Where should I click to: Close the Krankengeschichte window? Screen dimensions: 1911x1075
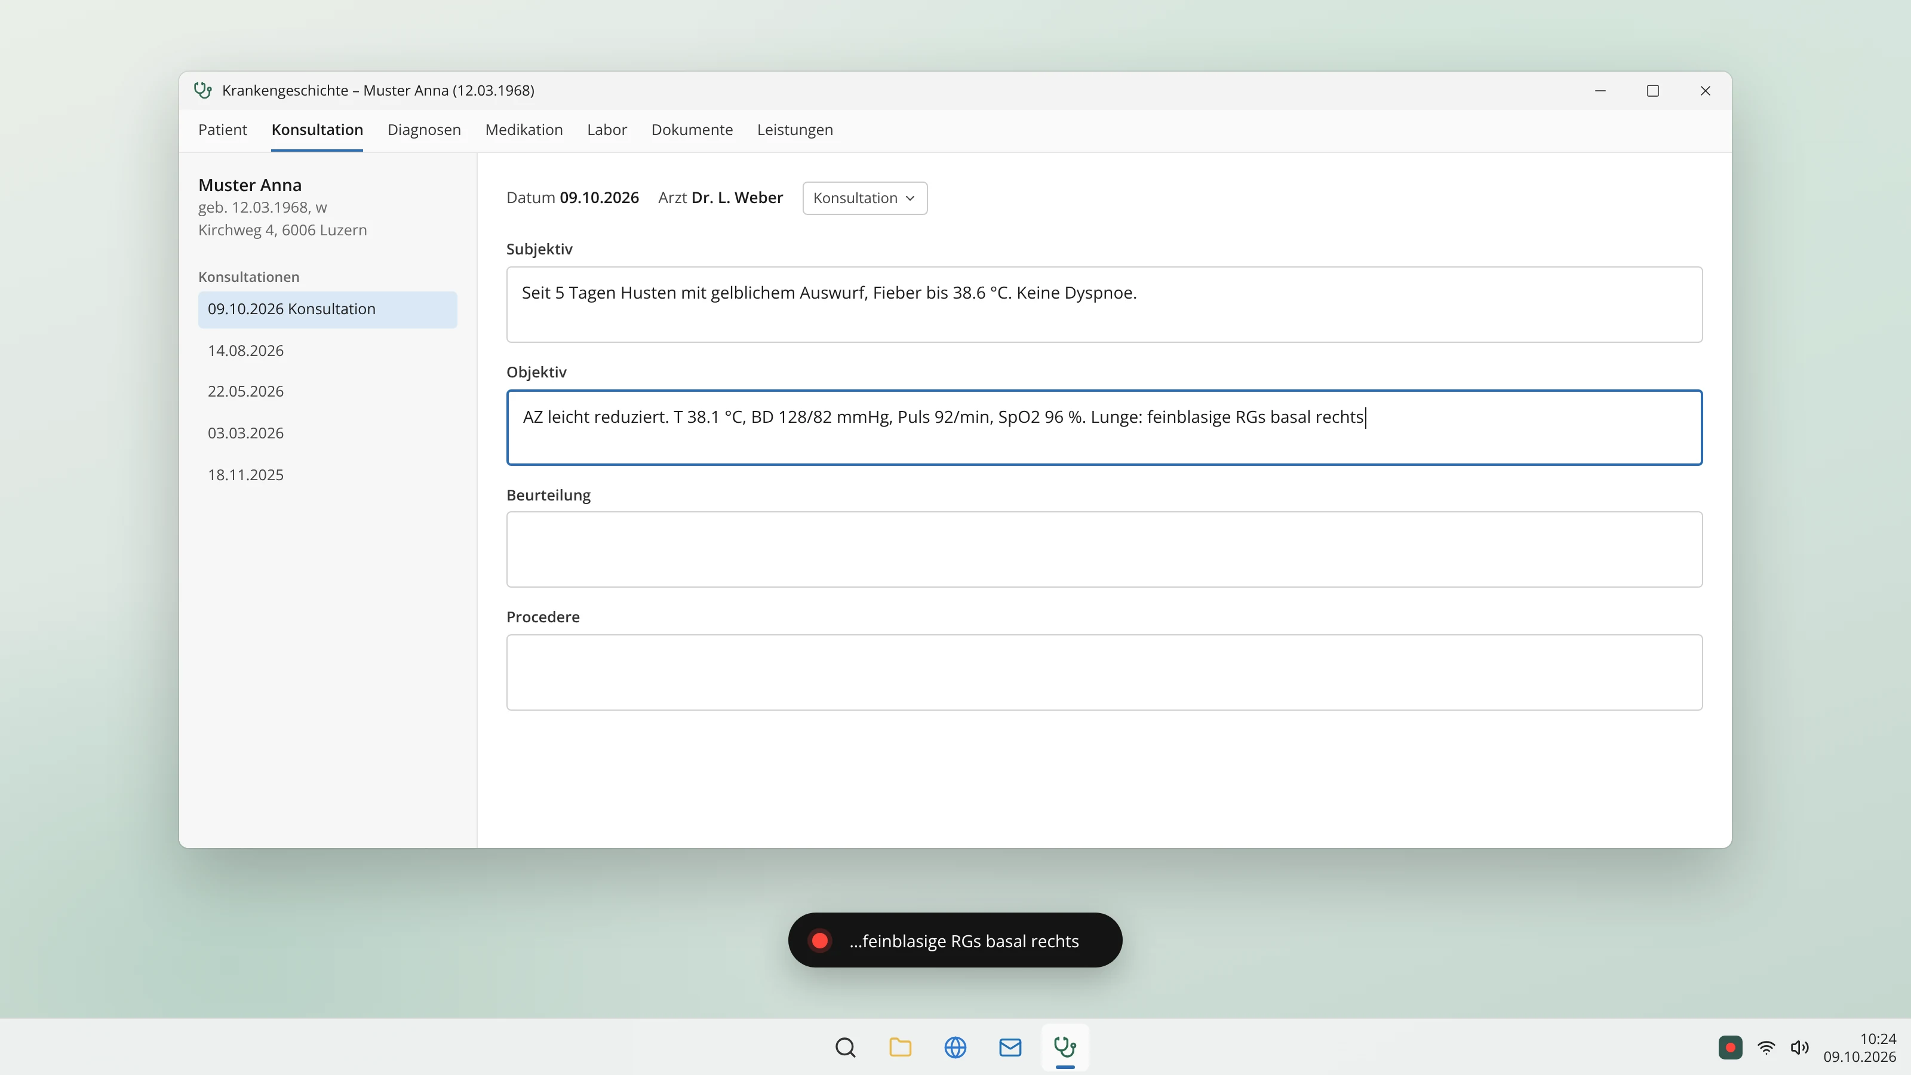pyautogui.click(x=1705, y=91)
